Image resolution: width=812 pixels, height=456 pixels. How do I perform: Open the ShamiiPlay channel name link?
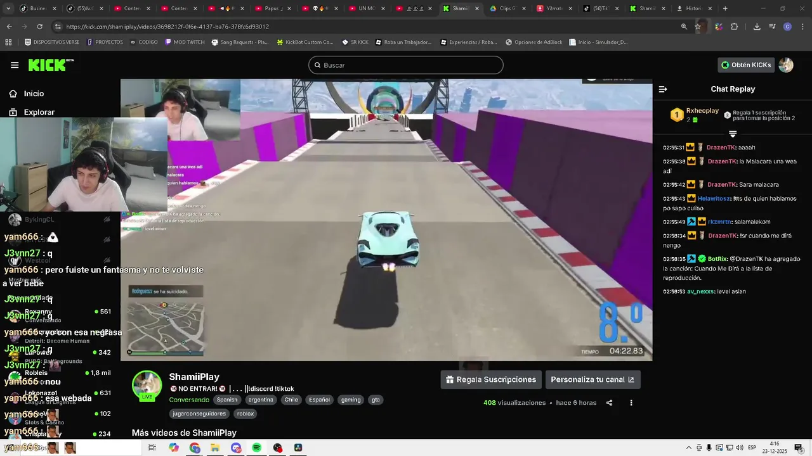pyautogui.click(x=194, y=377)
